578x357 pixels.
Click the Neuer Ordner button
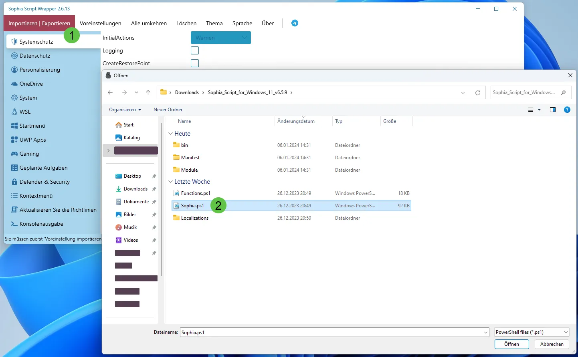tap(168, 110)
